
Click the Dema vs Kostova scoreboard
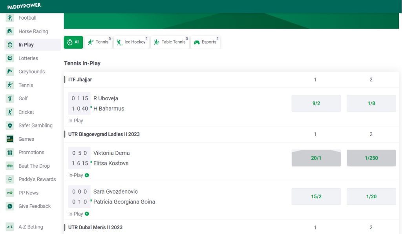79,158
